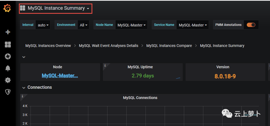Go to MySQL Wait Event Analyses Details
The width and height of the screenshot is (270, 126).
click(x=109, y=46)
